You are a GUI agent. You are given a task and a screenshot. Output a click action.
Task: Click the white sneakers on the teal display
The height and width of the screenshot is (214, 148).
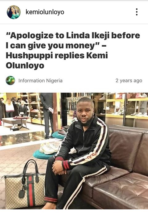(49, 148)
